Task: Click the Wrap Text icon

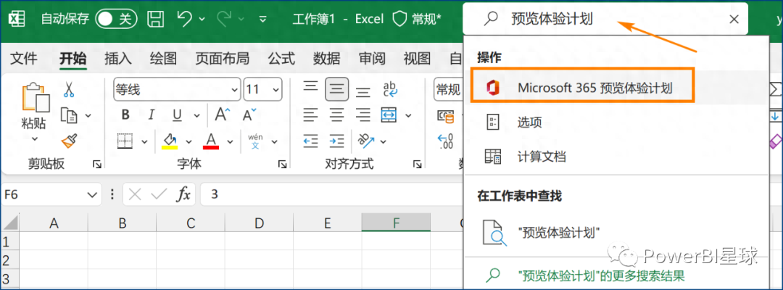Action: click(390, 89)
